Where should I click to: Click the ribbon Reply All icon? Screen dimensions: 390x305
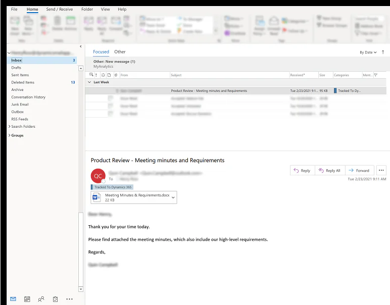(102, 21)
